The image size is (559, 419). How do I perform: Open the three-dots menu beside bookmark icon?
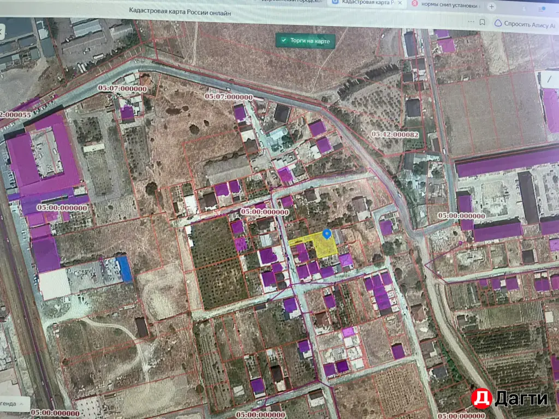click(471, 22)
